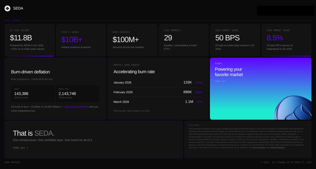Select the March 2026 row label
Image resolution: width=316 pixels, height=169 pixels.
[121, 102]
